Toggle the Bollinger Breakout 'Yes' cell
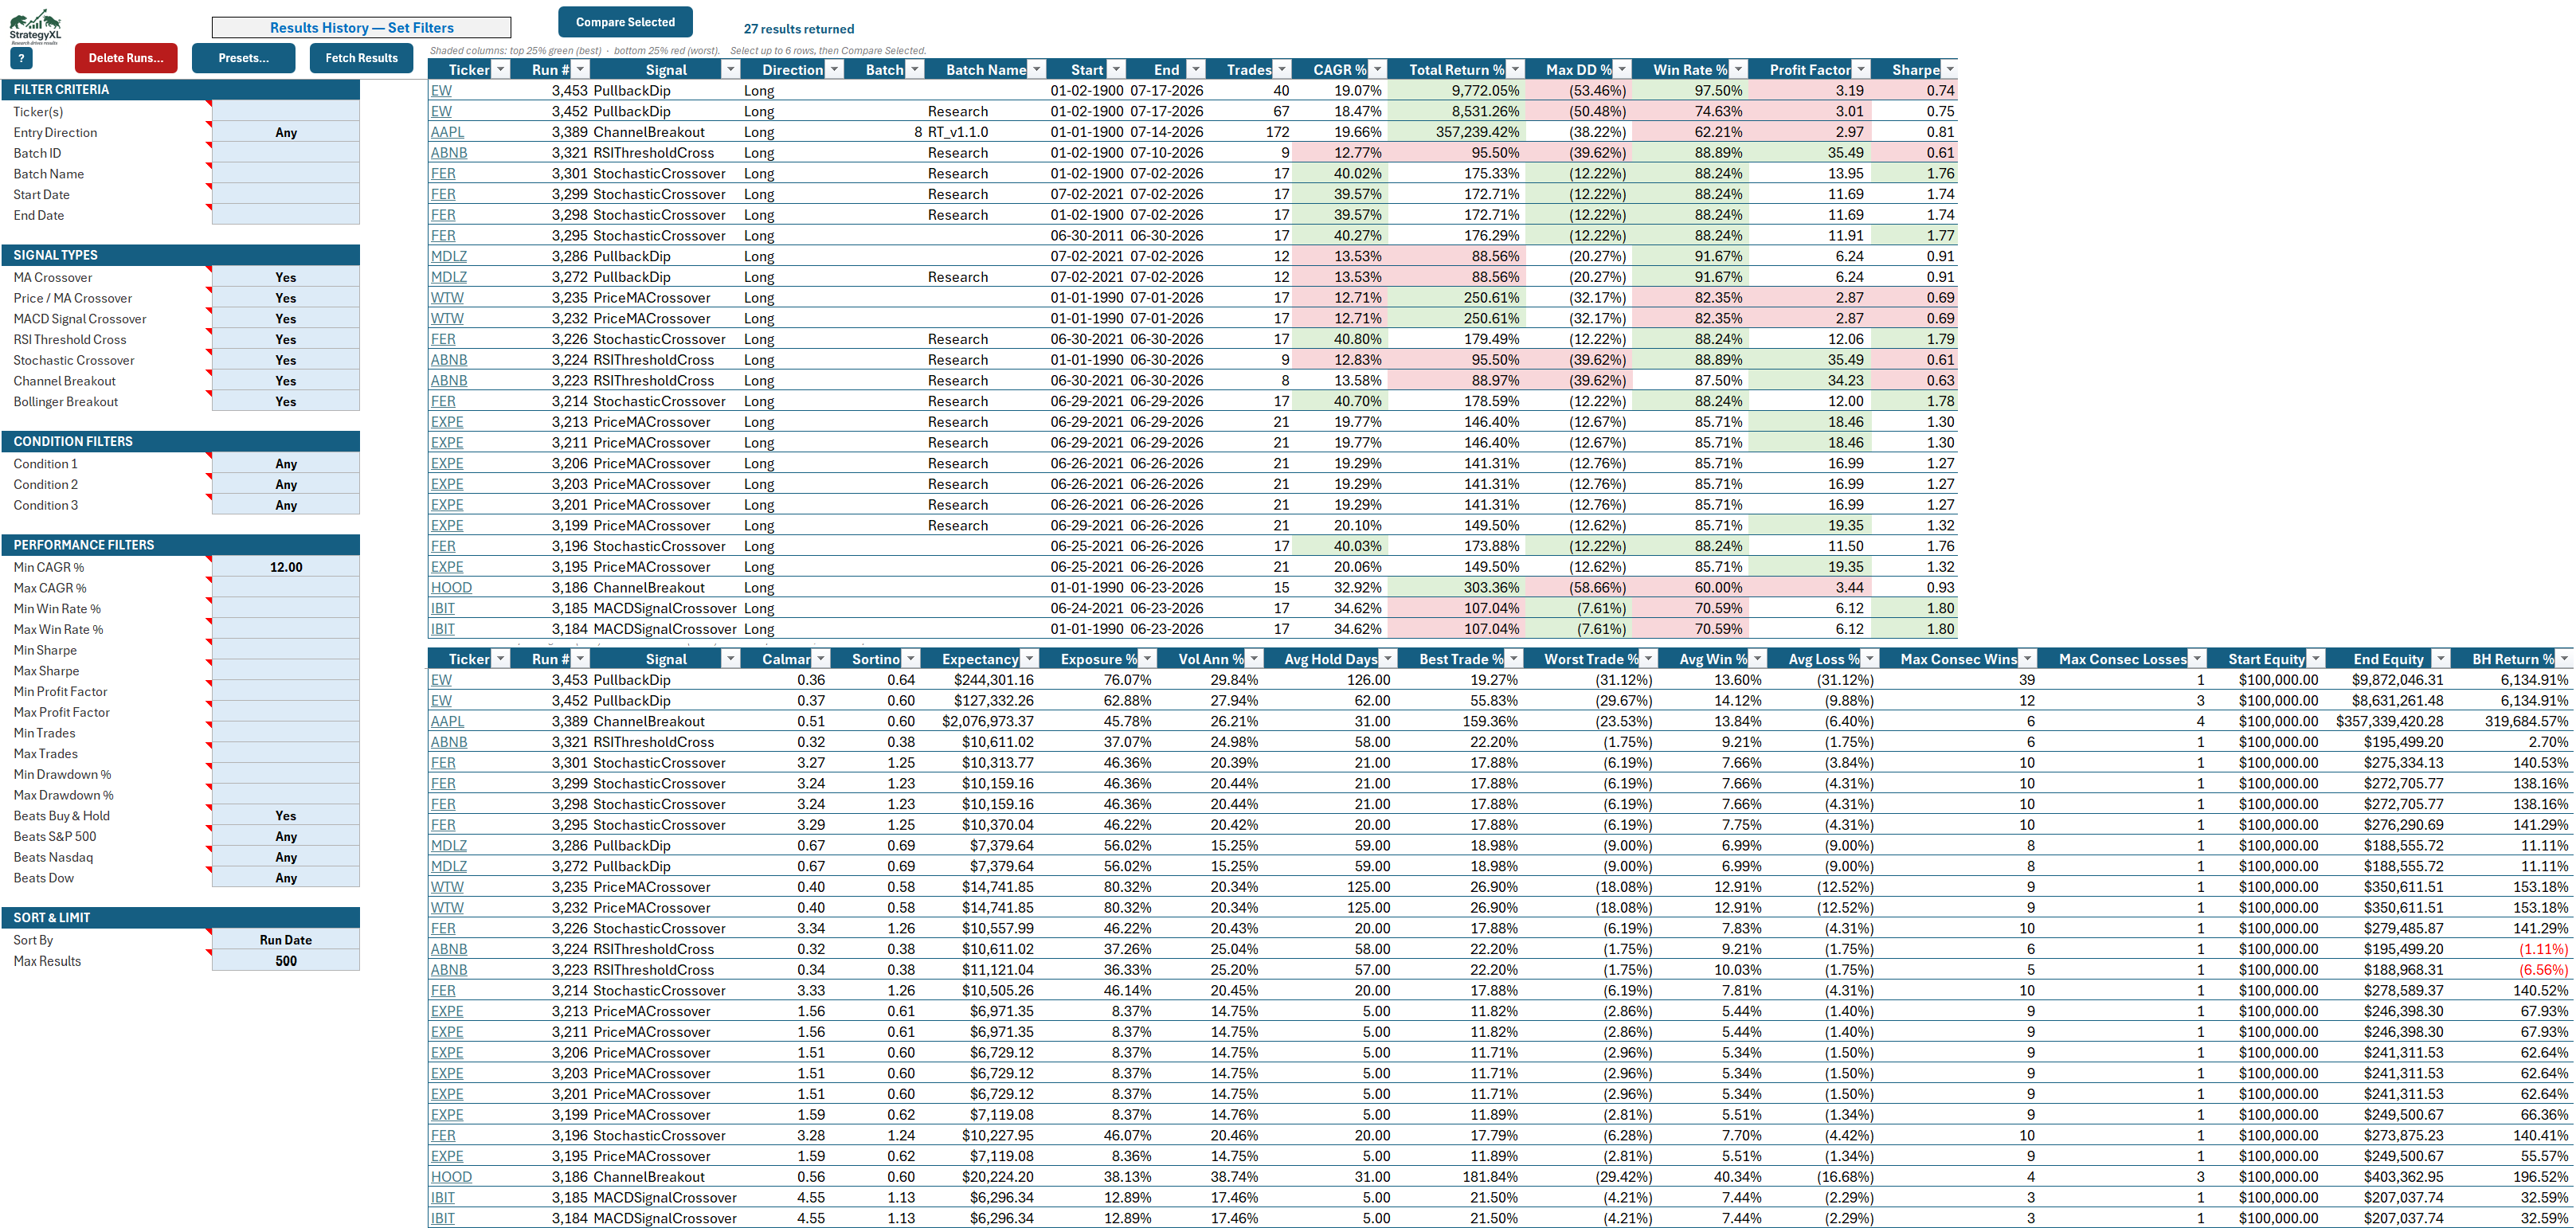The width and height of the screenshot is (2576, 1228). [285, 401]
